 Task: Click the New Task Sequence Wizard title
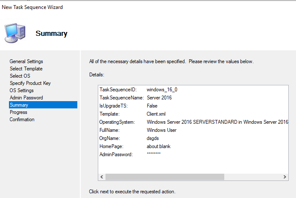pyautogui.click(x=32, y=7)
